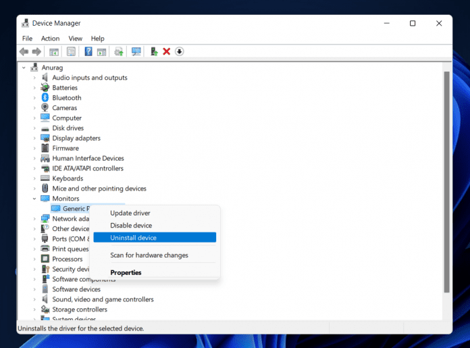Expand the Audio inputs and outputs node
The height and width of the screenshot is (348, 470).
(x=34, y=78)
